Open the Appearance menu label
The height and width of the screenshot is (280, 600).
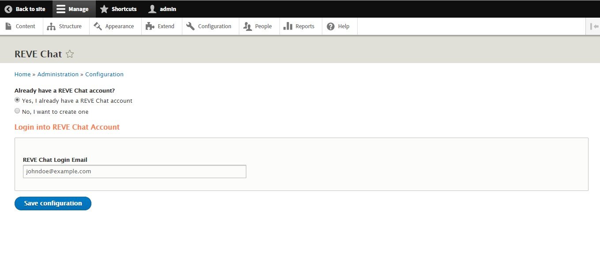pyautogui.click(x=120, y=26)
